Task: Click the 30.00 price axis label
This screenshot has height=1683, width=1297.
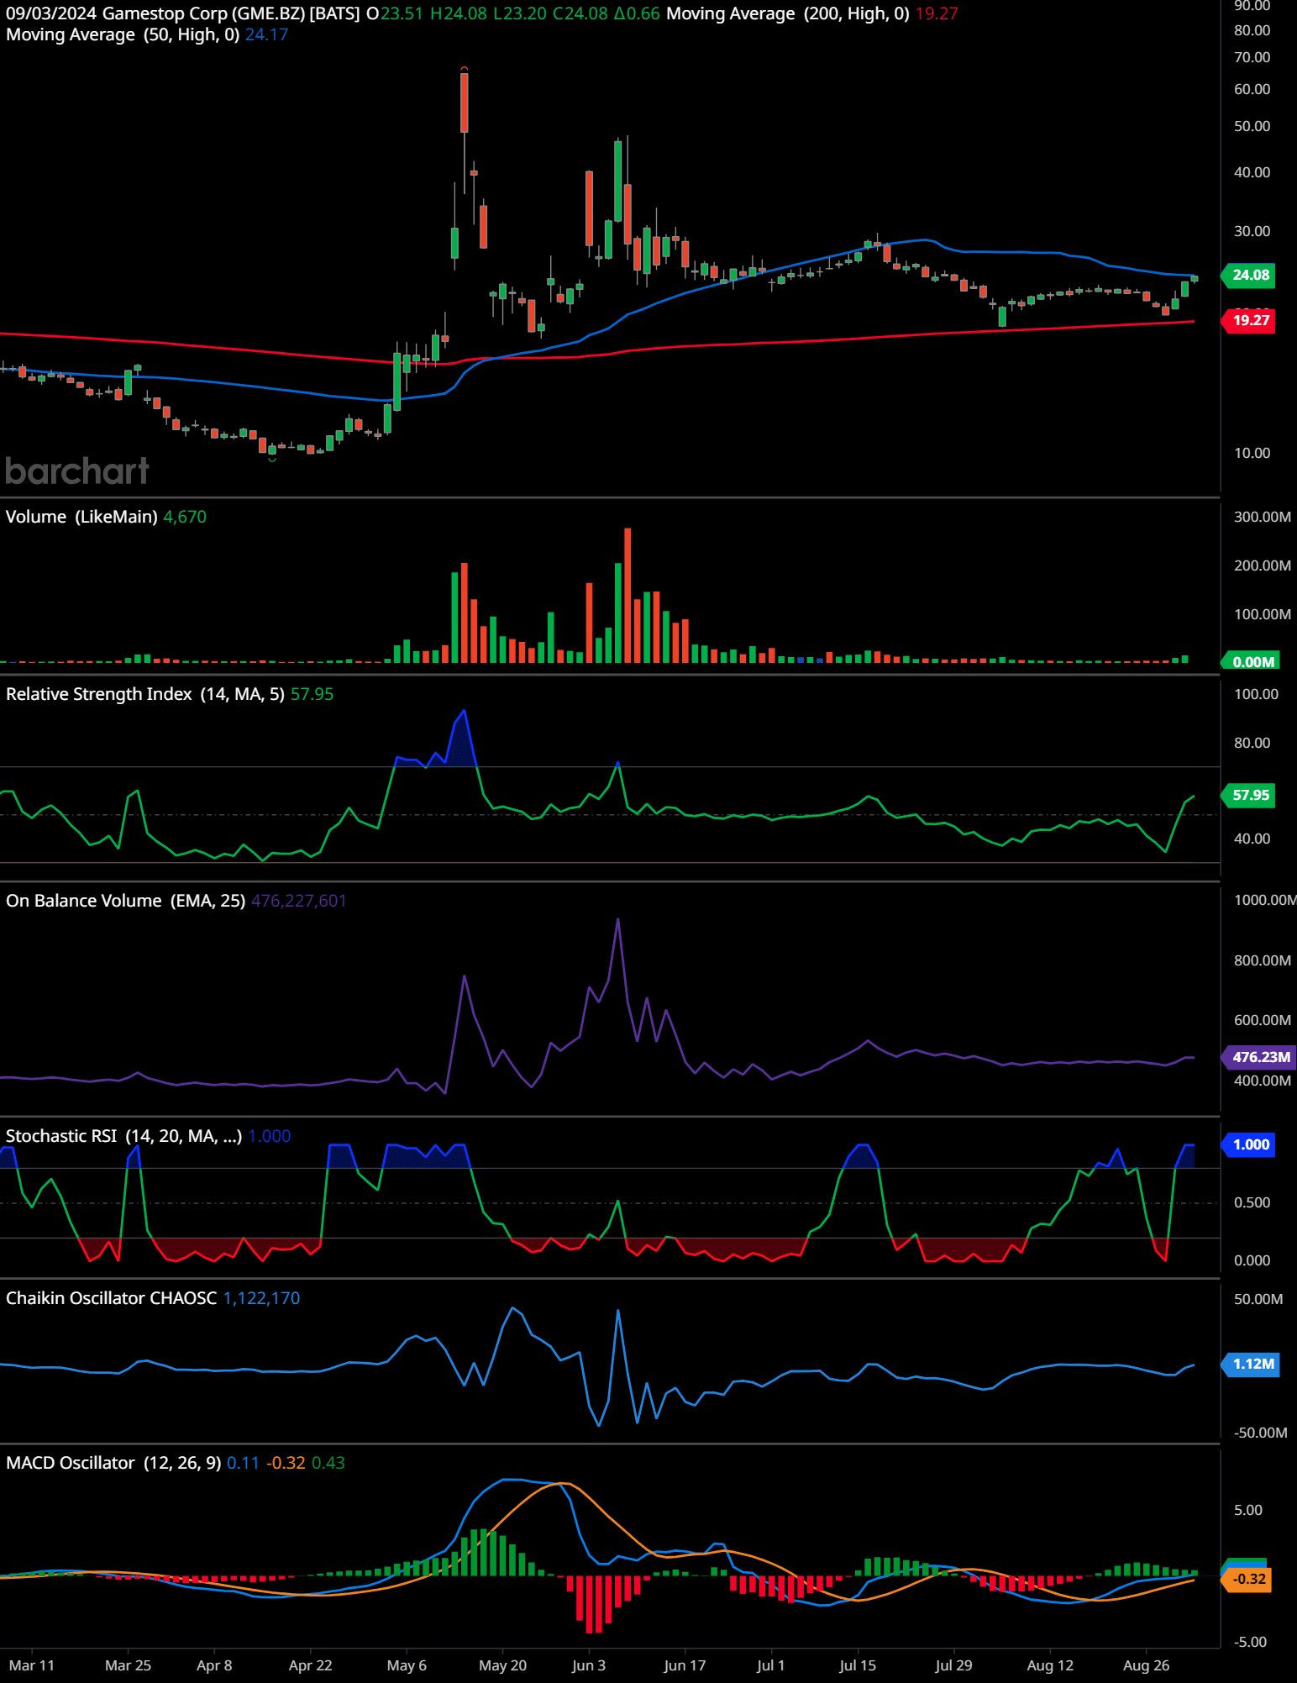Action: tap(1252, 231)
